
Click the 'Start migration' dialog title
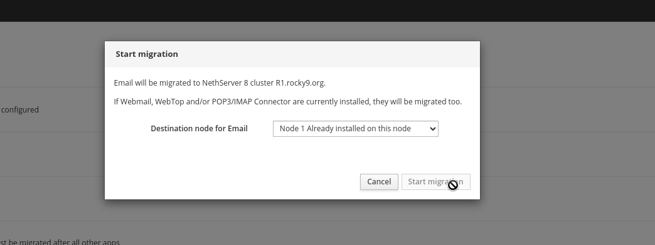tap(147, 54)
